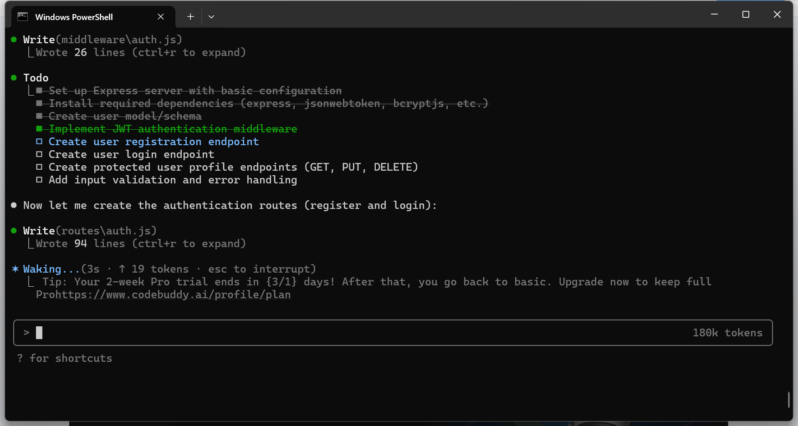Minimize the terminal window
798x426 pixels.
point(714,15)
